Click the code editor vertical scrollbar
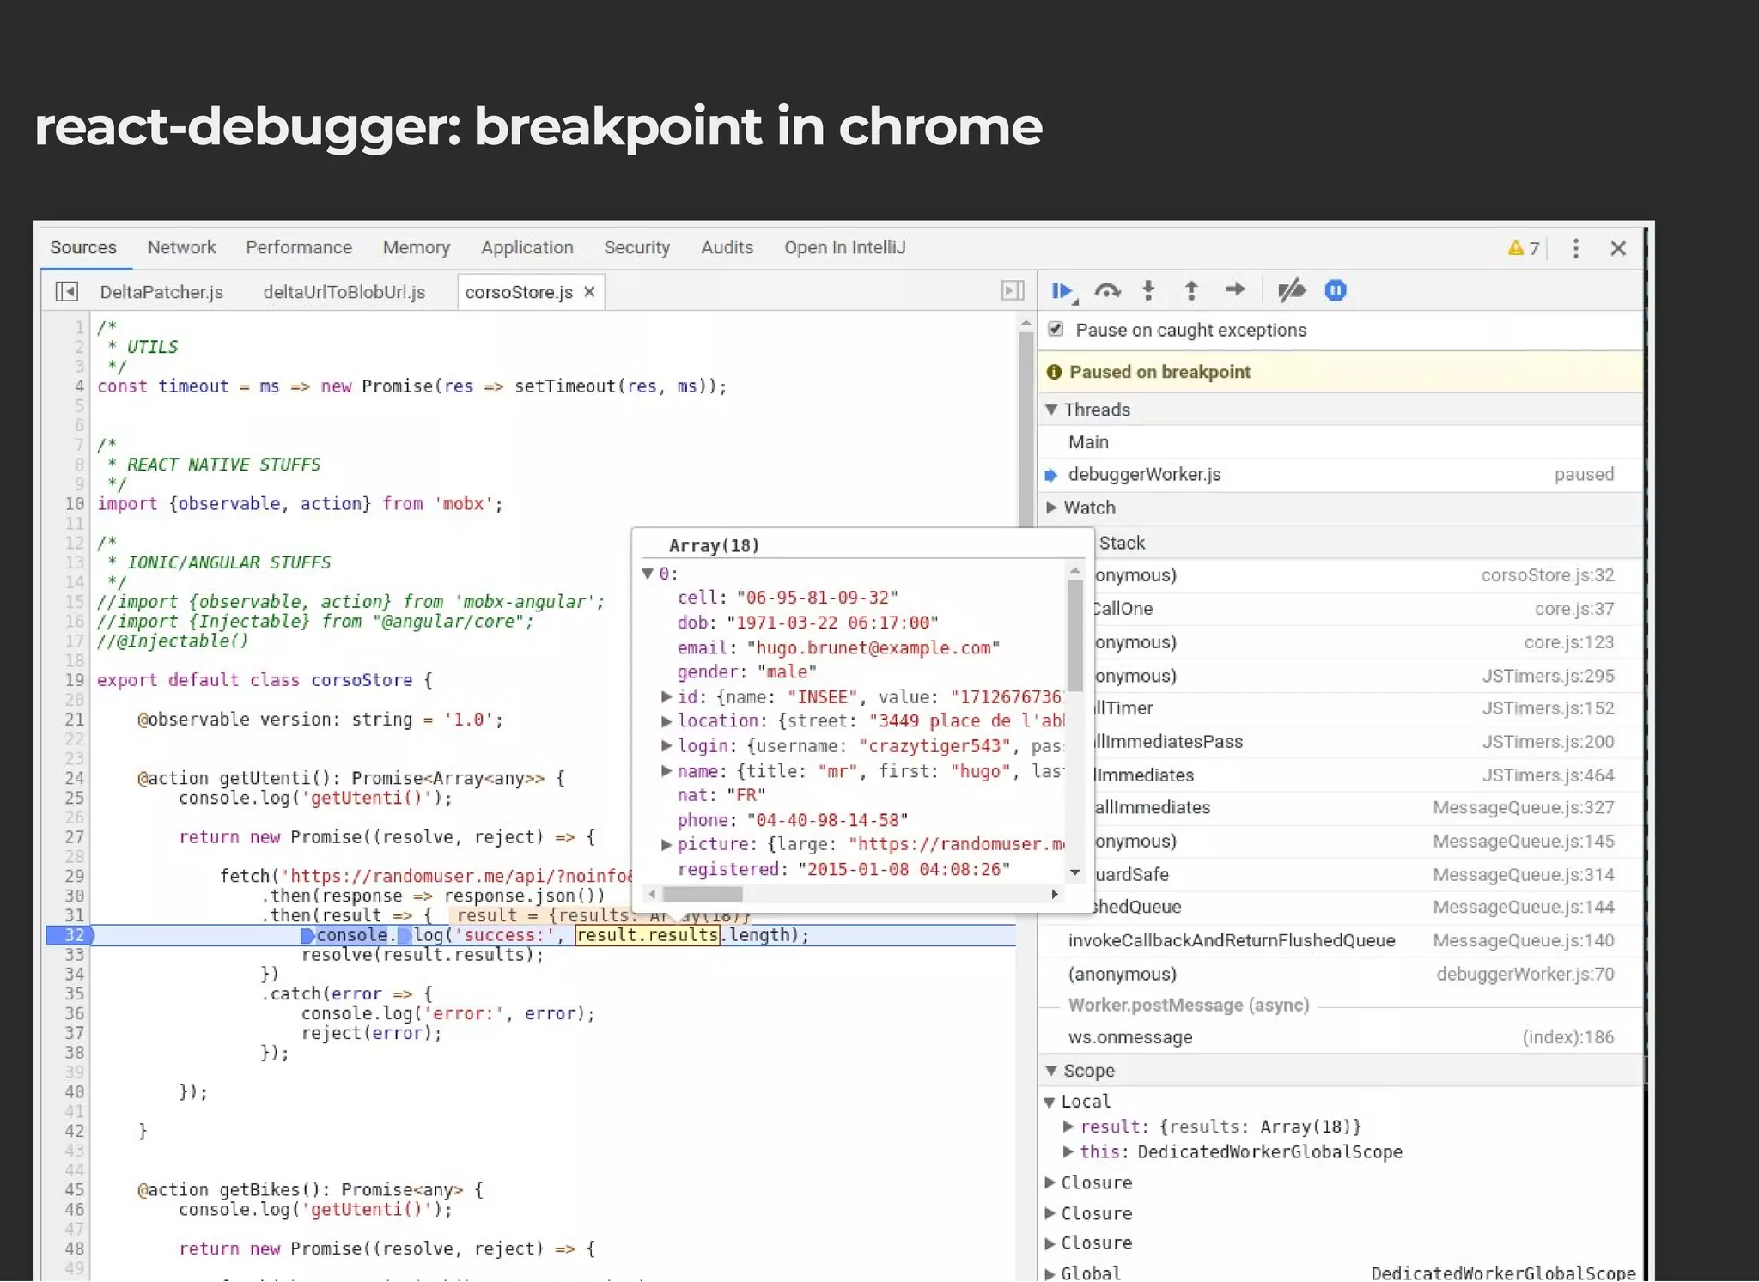 click(1026, 428)
